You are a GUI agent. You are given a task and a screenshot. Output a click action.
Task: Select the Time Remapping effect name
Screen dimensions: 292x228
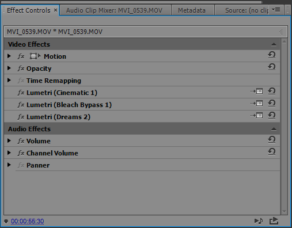click(x=54, y=81)
